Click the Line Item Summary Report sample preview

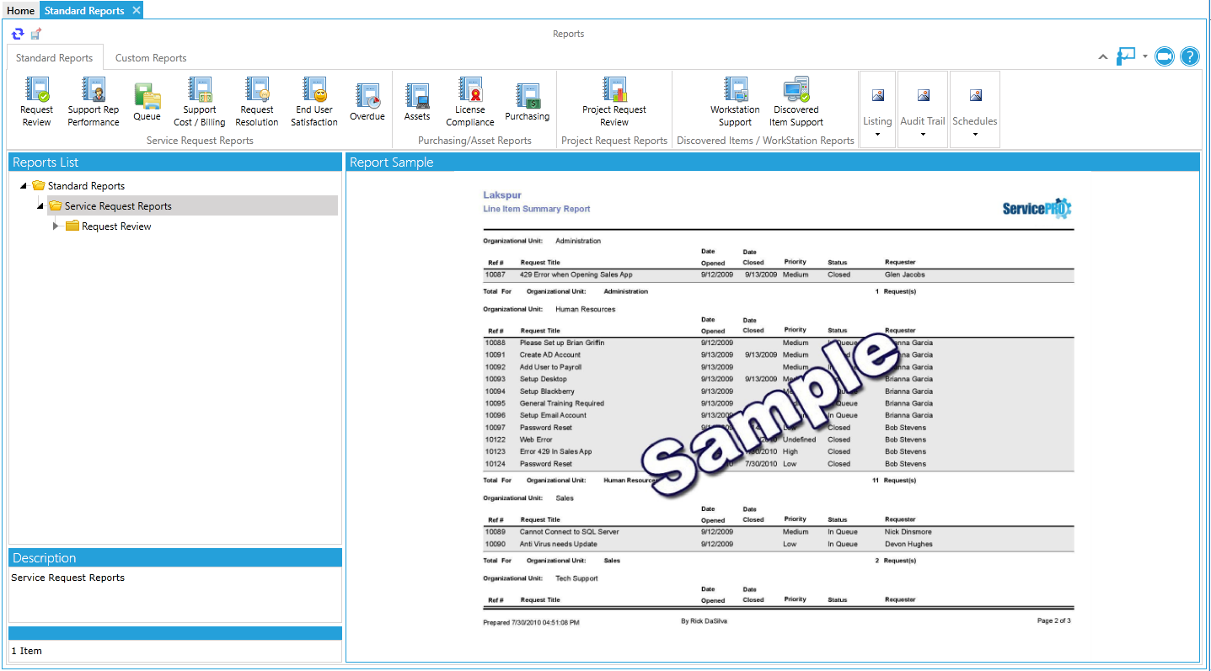777,410
